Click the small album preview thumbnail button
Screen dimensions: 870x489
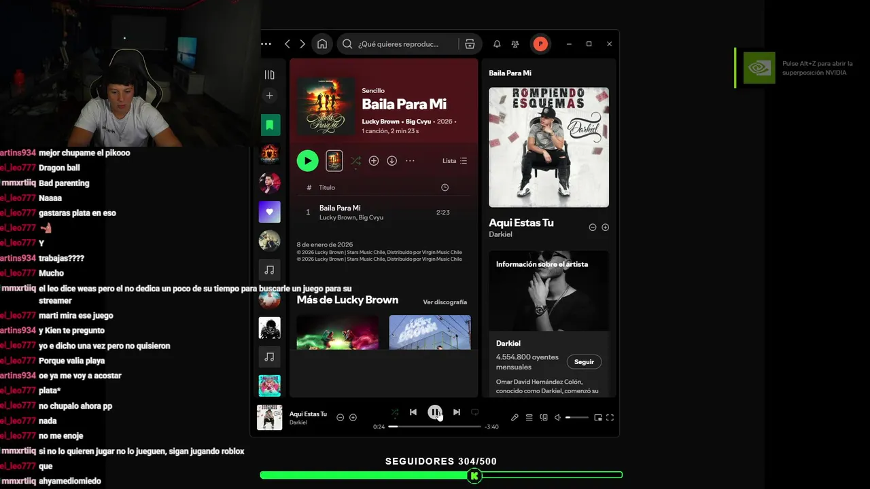tap(334, 161)
